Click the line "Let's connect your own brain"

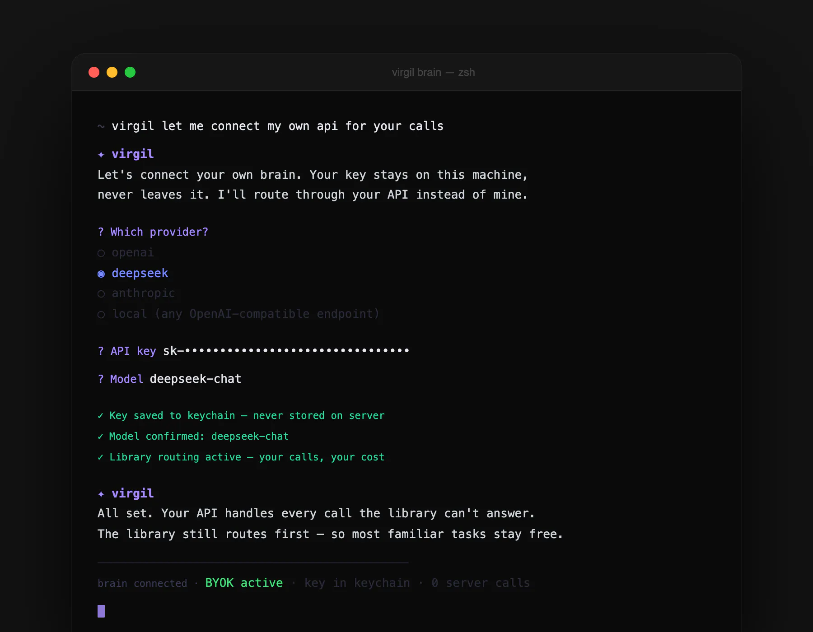[313, 175]
